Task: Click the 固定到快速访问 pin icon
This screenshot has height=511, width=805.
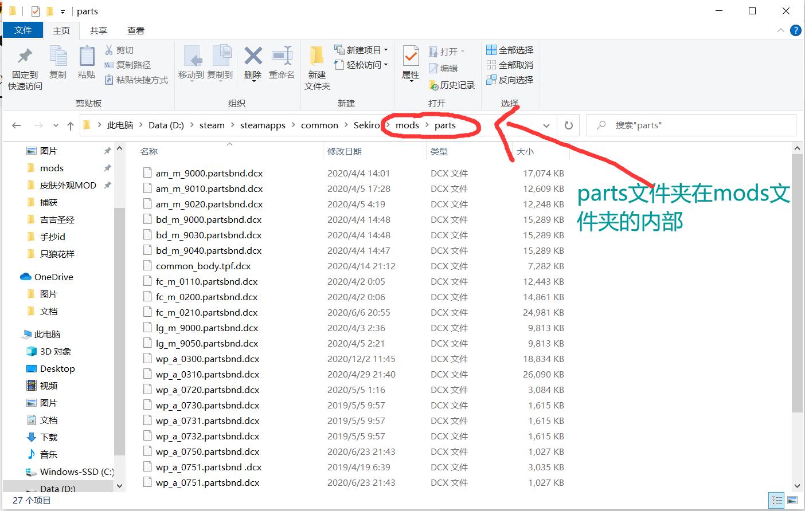Action: pyautogui.click(x=25, y=56)
